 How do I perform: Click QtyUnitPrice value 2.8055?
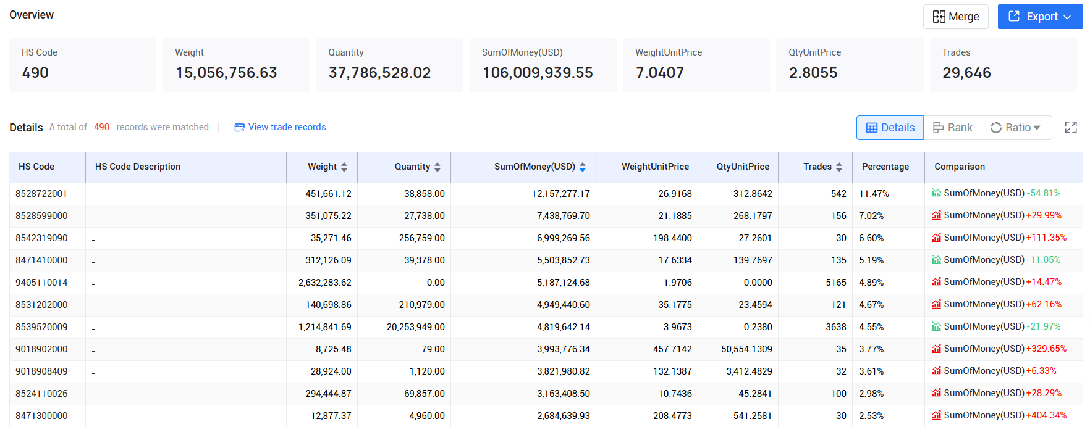813,73
